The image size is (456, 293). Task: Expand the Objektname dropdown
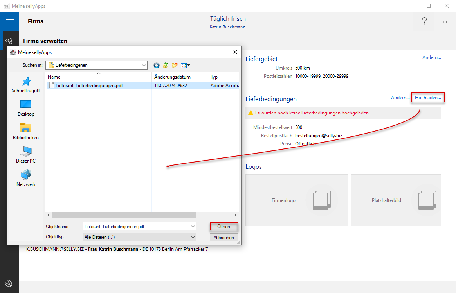click(x=193, y=226)
